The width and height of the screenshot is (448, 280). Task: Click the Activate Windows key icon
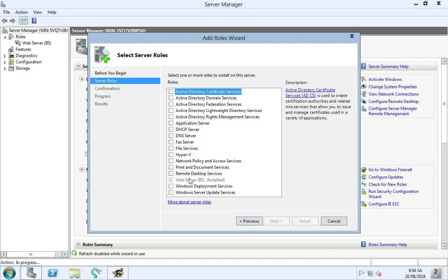tap(364, 79)
